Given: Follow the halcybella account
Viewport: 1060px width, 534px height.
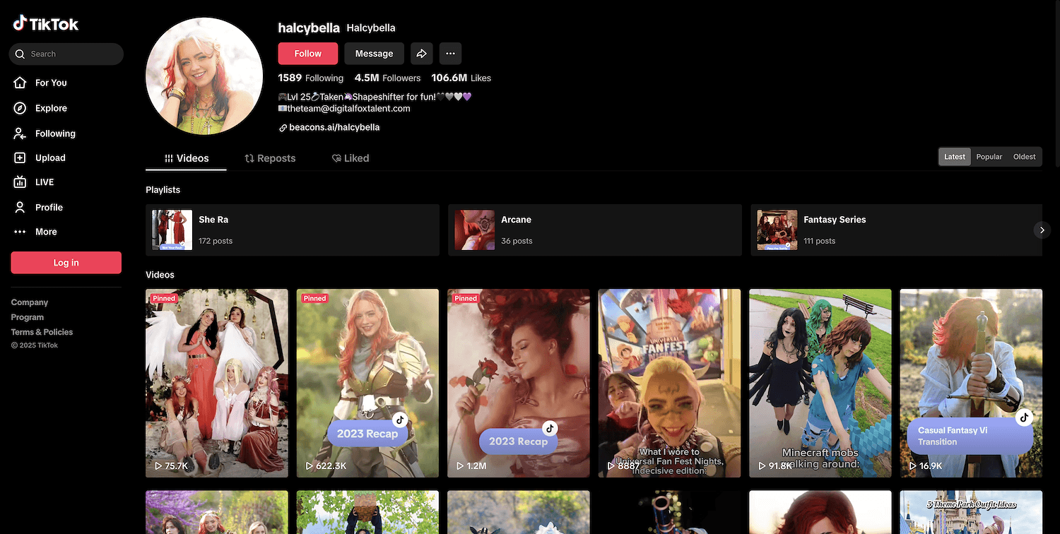Looking at the screenshot, I should point(307,54).
